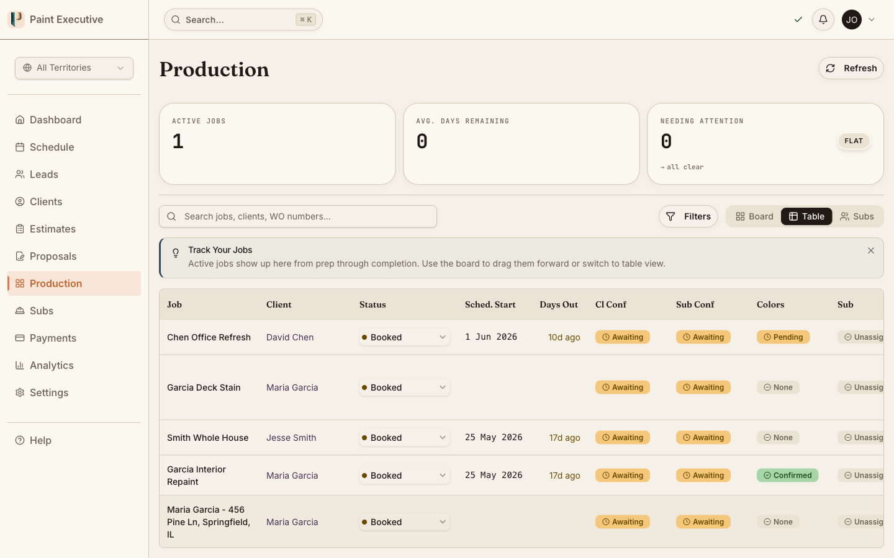
Task: Click the Refresh button
Action: click(851, 68)
